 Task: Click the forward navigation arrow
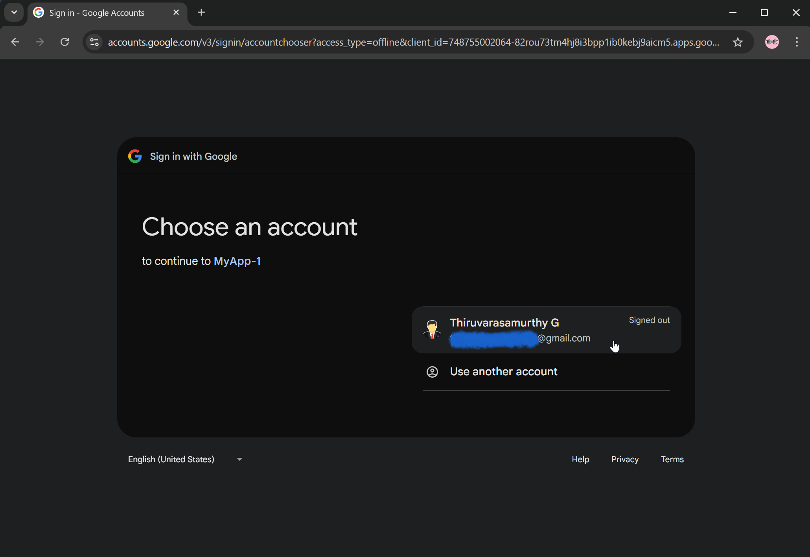pyautogui.click(x=40, y=42)
